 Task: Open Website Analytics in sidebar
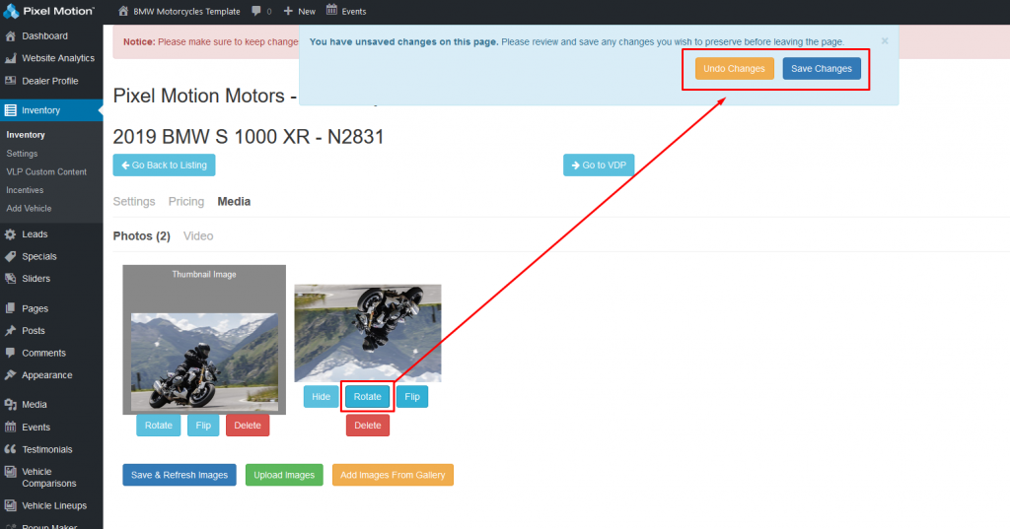click(58, 58)
